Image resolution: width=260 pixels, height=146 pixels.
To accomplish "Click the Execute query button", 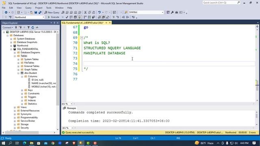I will pyautogui.click(x=53, y=17).
